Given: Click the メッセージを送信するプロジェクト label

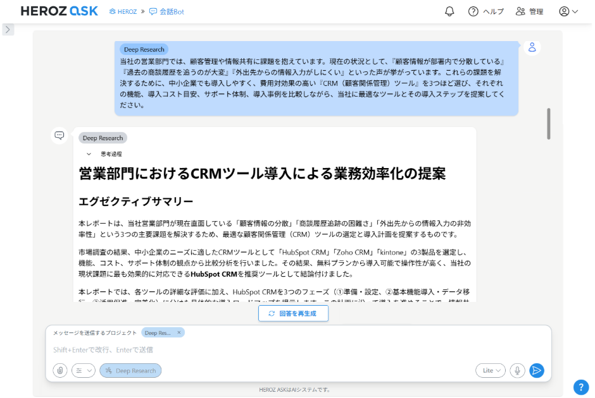Looking at the screenshot, I should (x=95, y=333).
